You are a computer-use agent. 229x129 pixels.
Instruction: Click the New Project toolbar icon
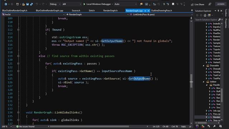[18, 4]
